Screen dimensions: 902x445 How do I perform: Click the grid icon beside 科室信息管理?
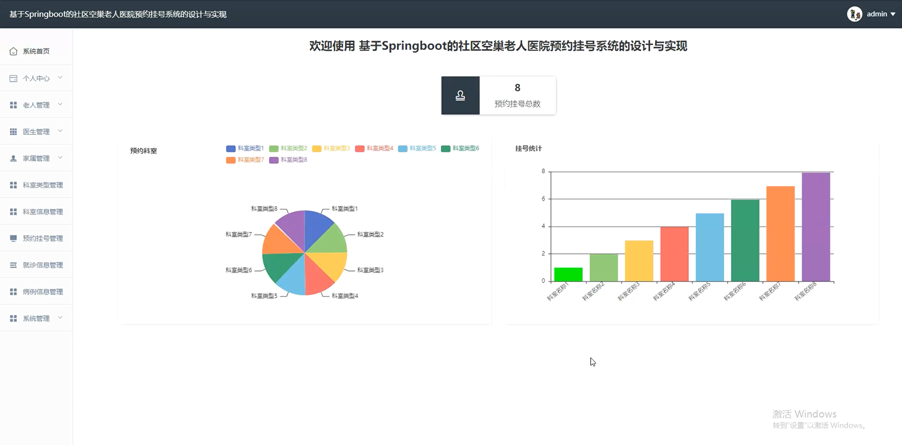click(13, 212)
